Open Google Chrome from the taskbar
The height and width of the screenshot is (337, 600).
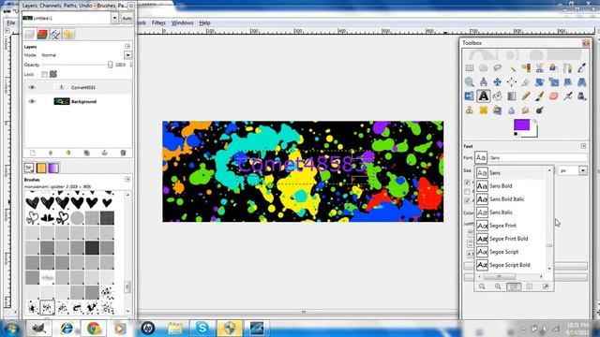pyautogui.click(x=94, y=328)
